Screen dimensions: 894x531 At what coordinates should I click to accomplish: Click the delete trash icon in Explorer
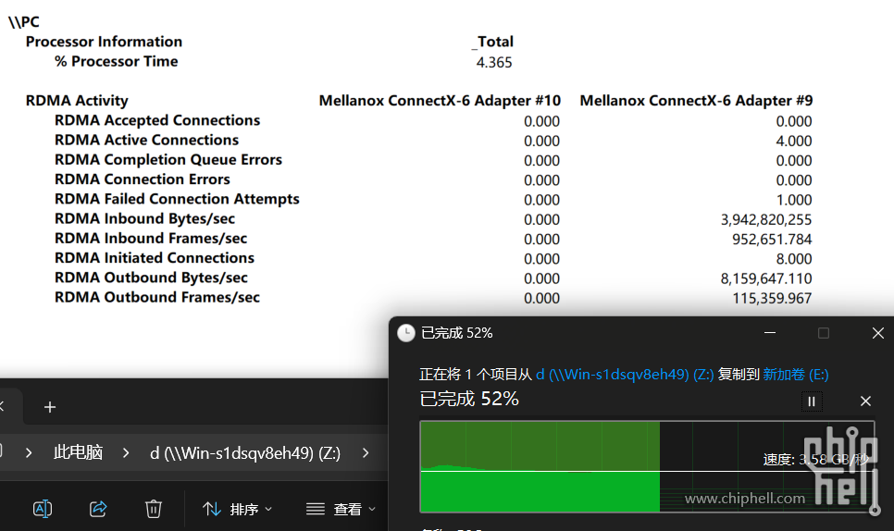tap(154, 508)
